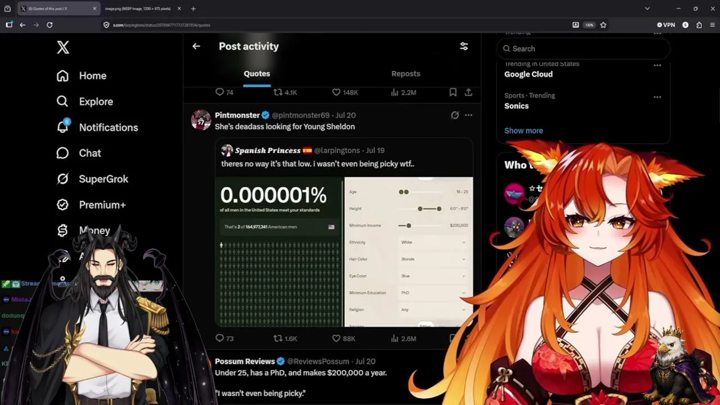Screen dimensions: 720x405
Task: Go to Home in the X sidebar
Action: (82, 76)
